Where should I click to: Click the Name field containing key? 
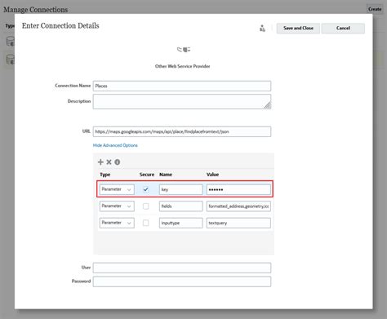(181, 189)
